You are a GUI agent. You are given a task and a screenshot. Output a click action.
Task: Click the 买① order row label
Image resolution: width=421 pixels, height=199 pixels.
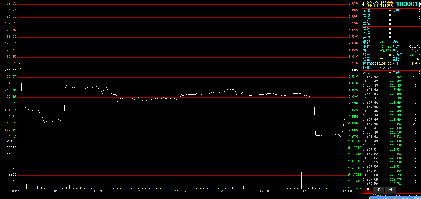[366, 29]
